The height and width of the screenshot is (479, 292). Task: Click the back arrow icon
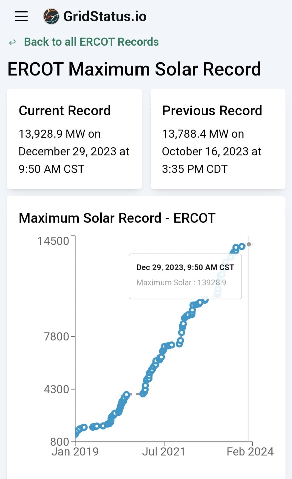click(12, 43)
